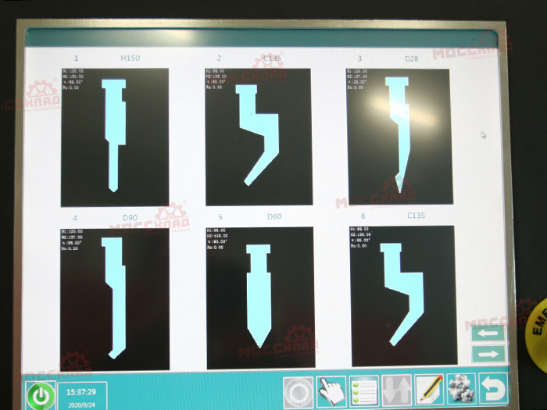Click the up-down arrows icon

(x=397, y=390)
